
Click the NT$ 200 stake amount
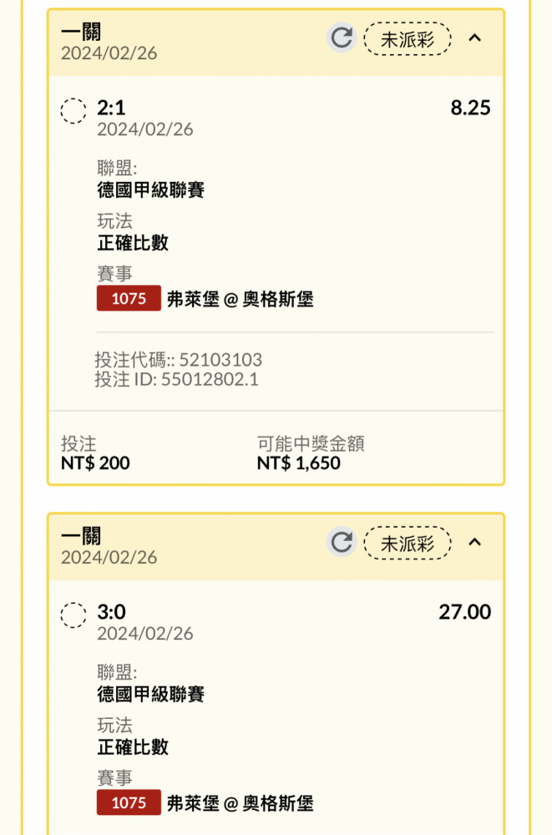(95, 463)
